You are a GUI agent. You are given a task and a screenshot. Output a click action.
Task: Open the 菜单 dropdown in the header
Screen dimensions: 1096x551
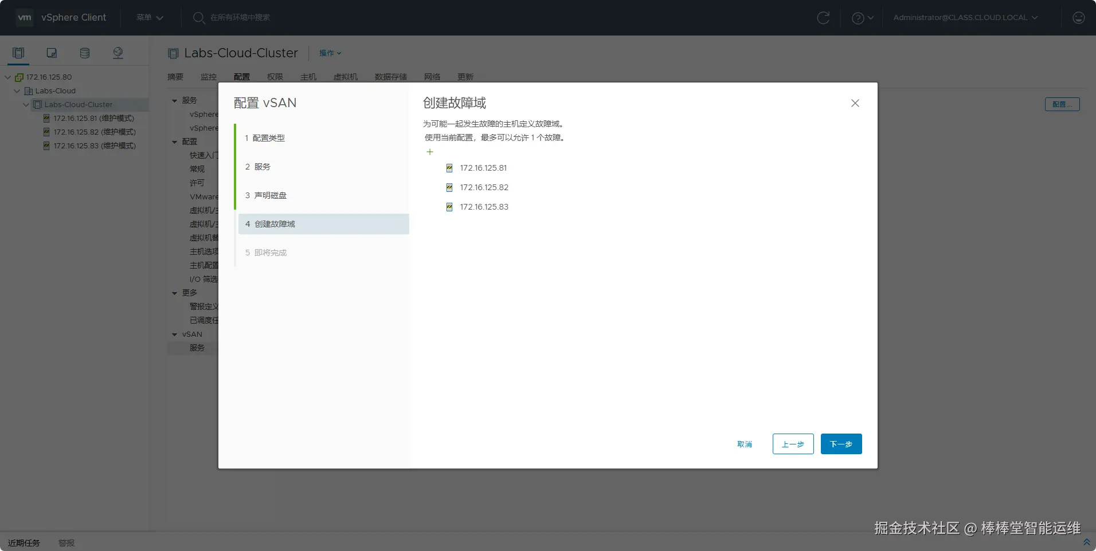point(150,18)
